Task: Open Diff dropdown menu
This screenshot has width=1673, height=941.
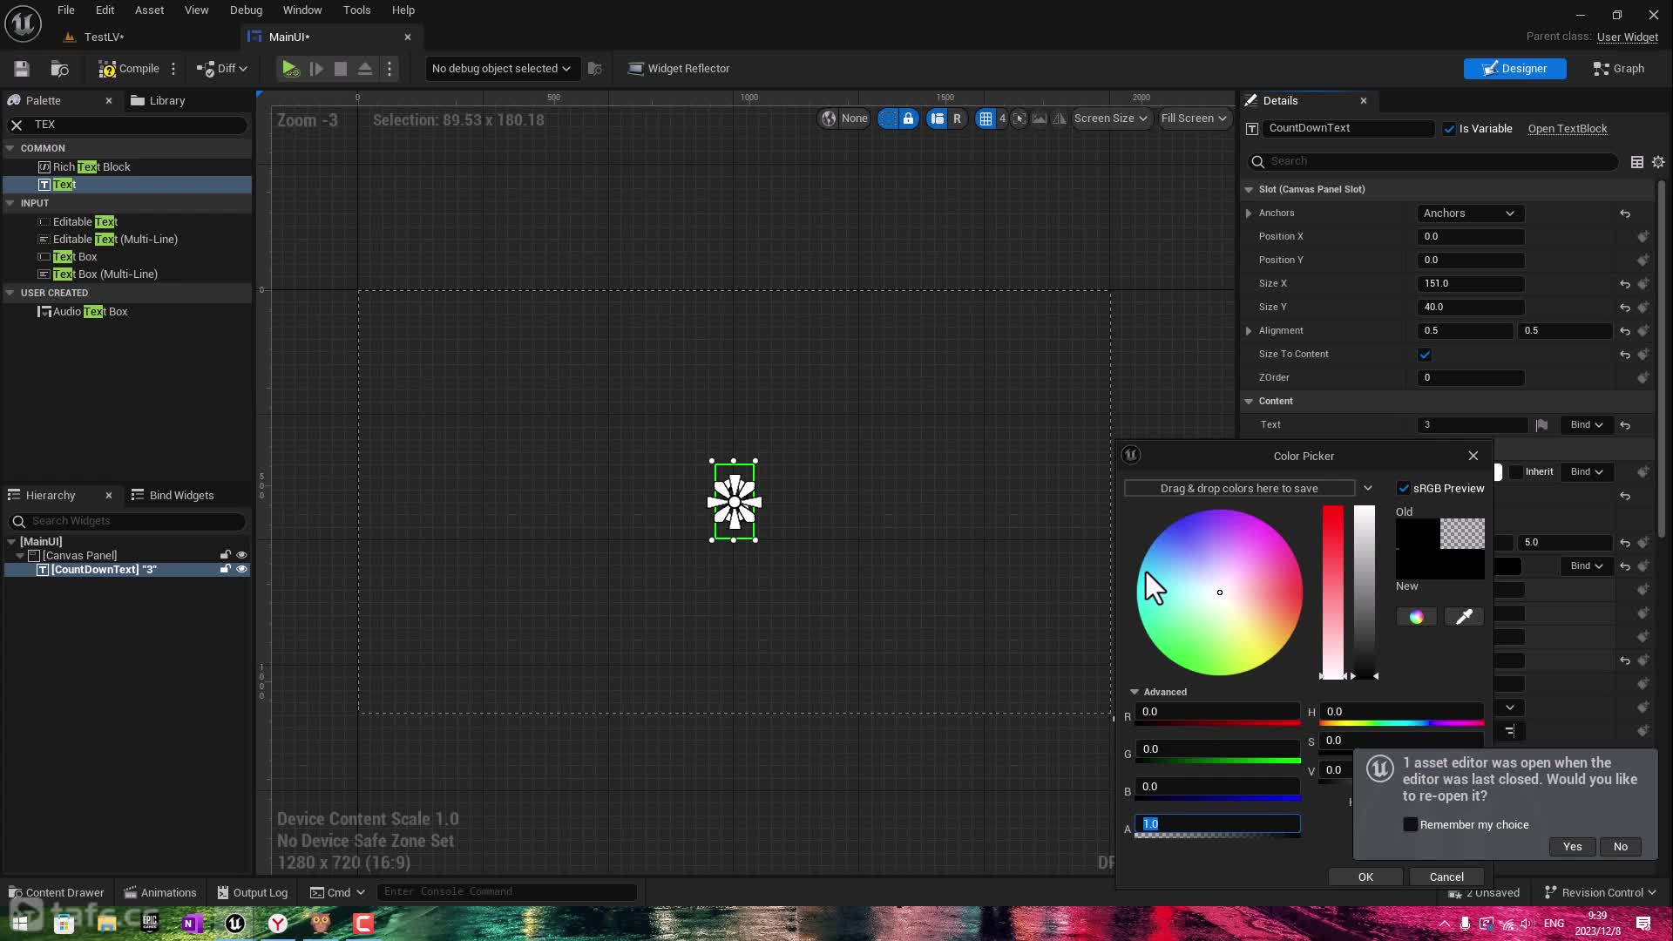Action: click(x=222, y=68)
